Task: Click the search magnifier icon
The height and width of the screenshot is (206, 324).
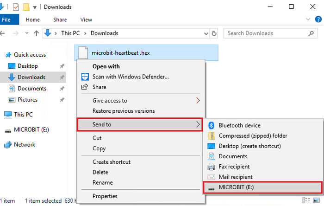Action: 311,33
